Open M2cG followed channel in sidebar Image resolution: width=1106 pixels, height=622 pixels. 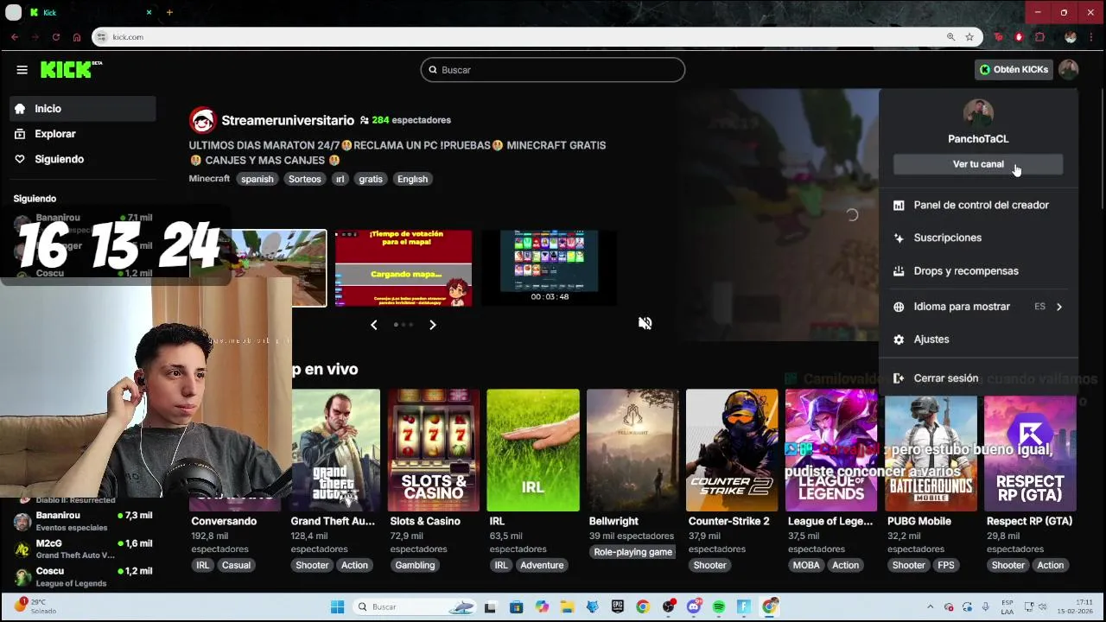[x=83, y=549]
